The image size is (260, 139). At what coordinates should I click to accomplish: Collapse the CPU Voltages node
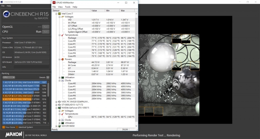[59, 17]
